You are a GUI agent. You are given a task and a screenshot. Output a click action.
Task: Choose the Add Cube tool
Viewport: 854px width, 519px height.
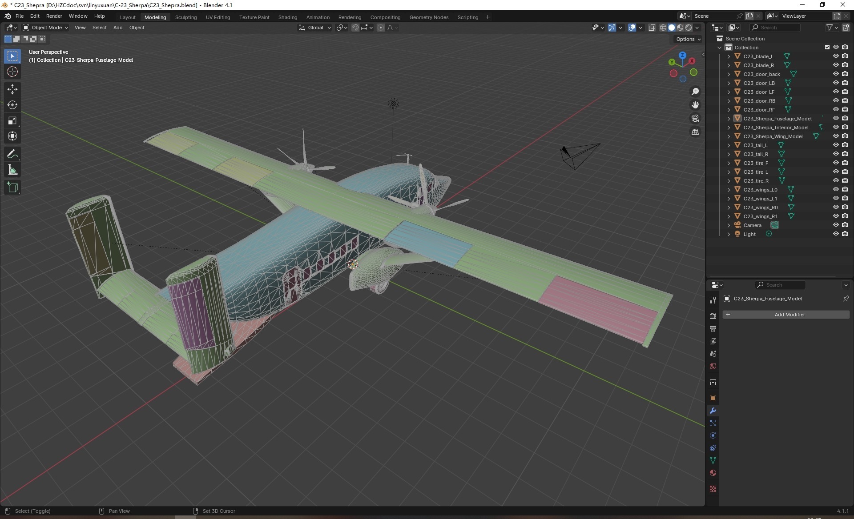pyautogui.click(x=12, y=188)
